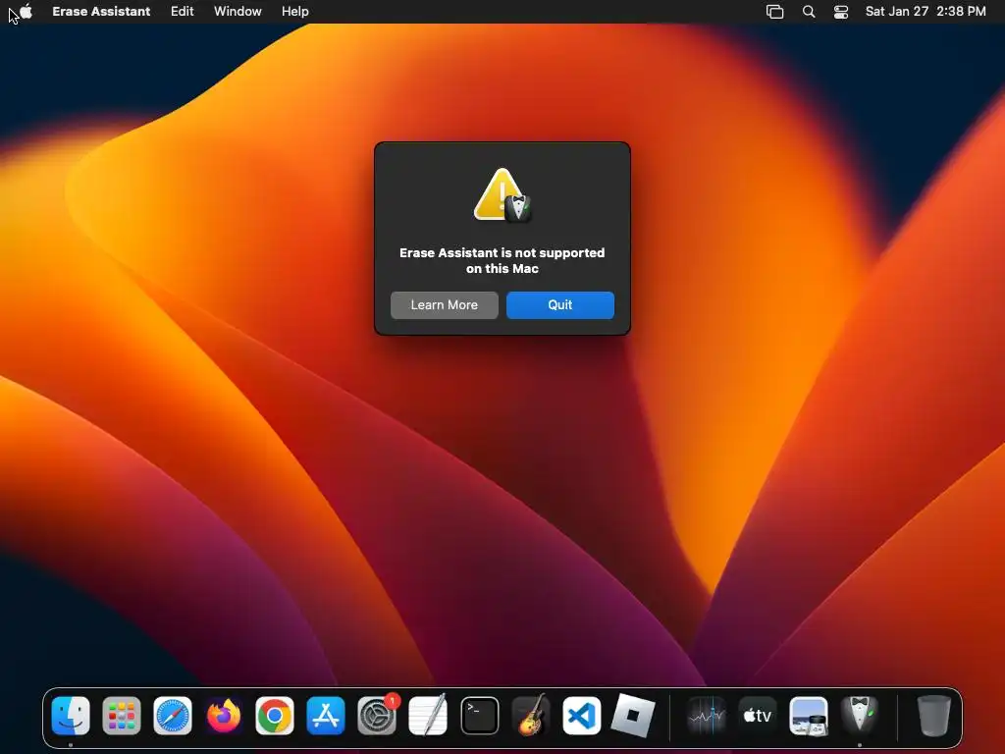The height and width of the screenshot is (754, 1005).
Task: Launch Firefox from the Dock
Action: coord(224,716)
